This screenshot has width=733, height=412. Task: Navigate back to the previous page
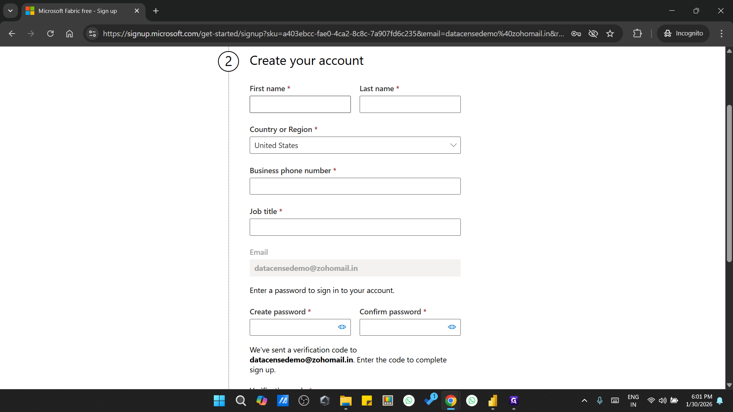click(12, 34)
